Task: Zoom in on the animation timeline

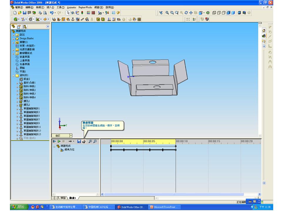Action: pyautogui.click(x=90, y=141)
